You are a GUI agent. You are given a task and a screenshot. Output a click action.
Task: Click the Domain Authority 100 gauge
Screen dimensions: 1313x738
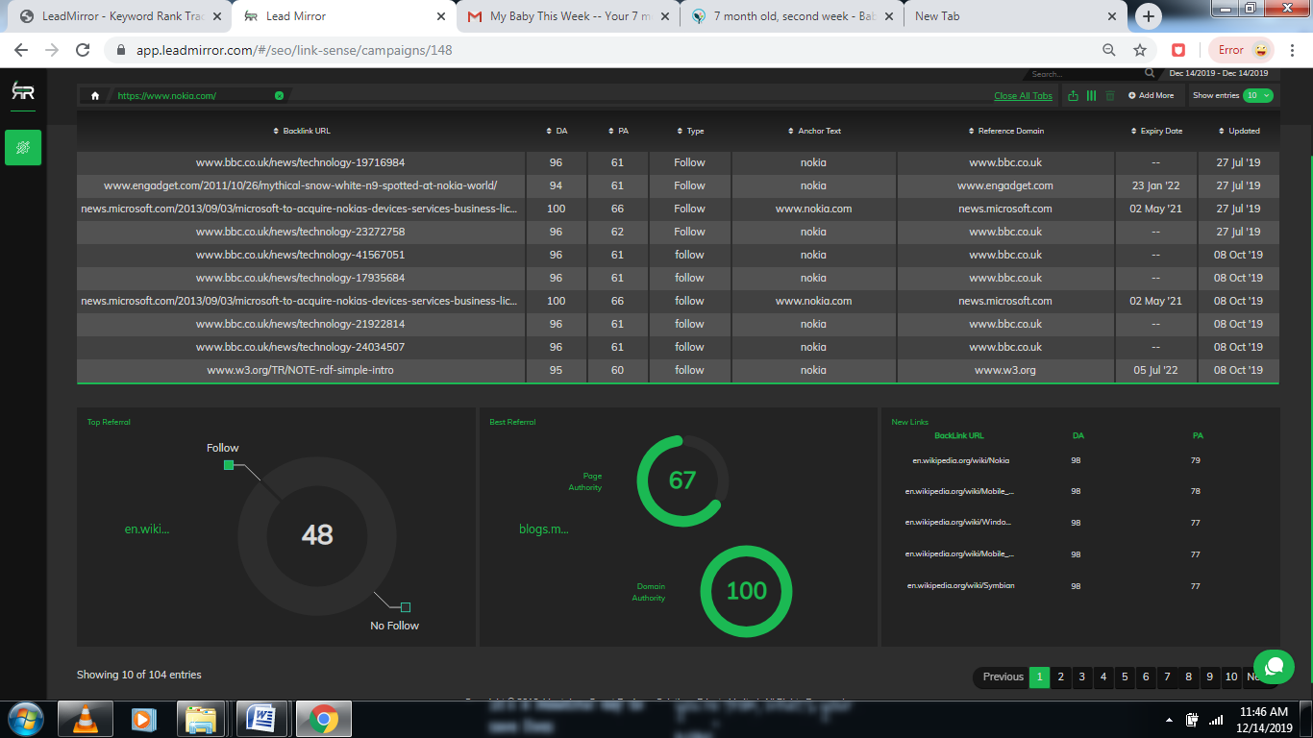(x=746, y=590)
